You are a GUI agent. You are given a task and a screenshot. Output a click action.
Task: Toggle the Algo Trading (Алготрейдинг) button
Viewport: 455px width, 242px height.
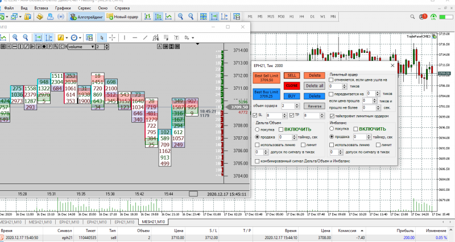click(x=86, y=17)
